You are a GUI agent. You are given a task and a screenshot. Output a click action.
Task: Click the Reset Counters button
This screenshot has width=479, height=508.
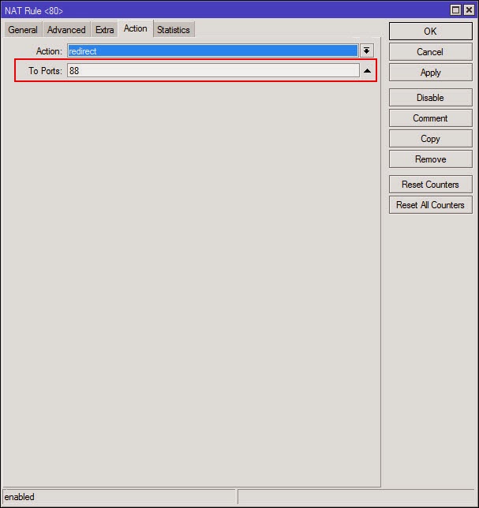(x=430, y=185)
